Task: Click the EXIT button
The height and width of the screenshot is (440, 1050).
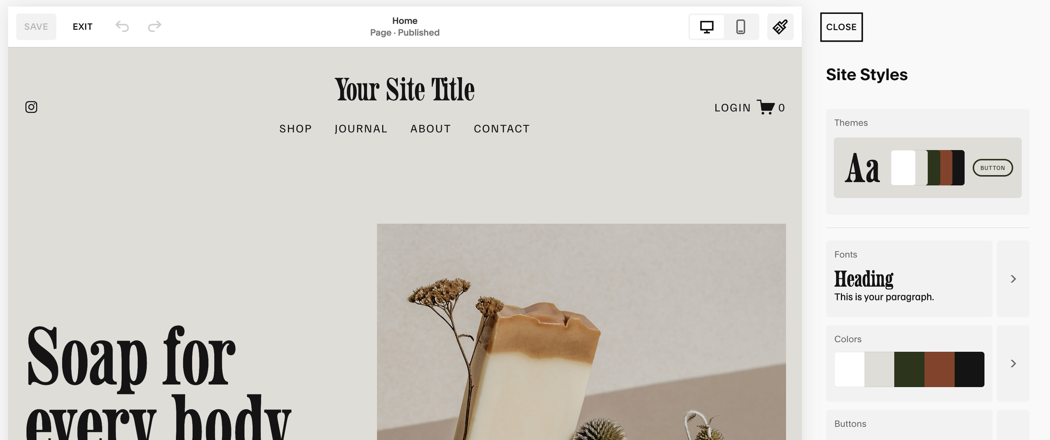Action: (x=82, y=27)
